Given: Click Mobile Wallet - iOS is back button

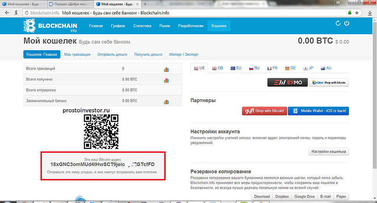Looking at the screenshot, I should (318, 111).
